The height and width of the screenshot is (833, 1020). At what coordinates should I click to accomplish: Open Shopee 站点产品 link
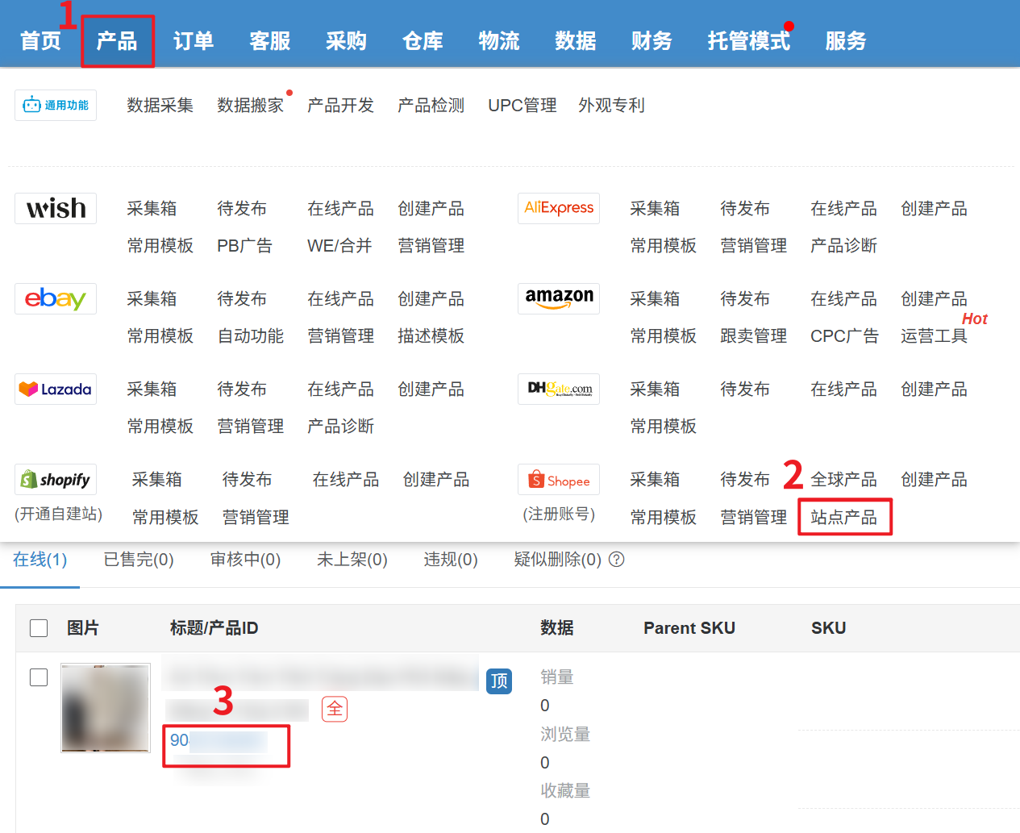[844, 517]
